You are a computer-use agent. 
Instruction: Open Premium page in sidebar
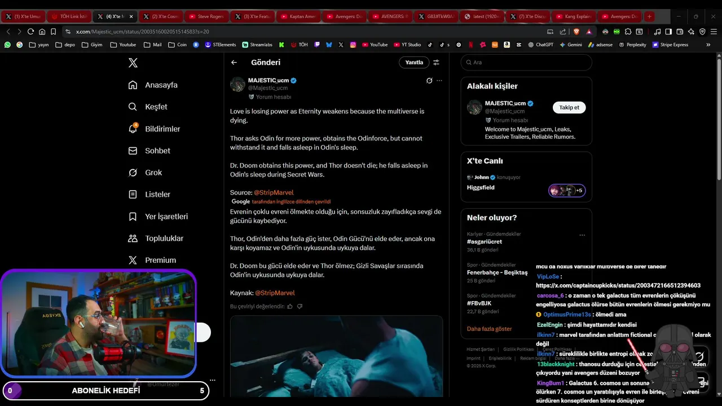(x=152, y=260)
